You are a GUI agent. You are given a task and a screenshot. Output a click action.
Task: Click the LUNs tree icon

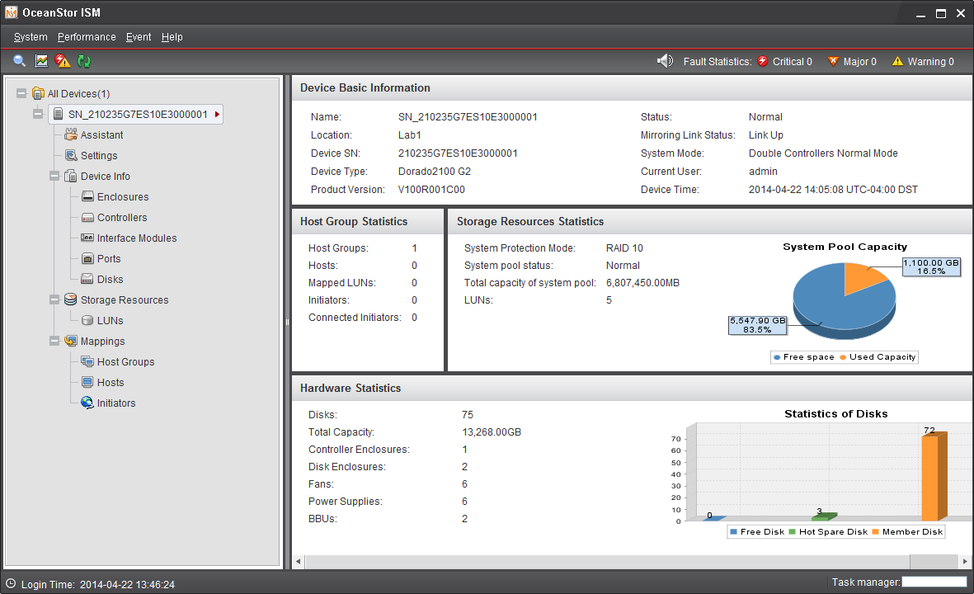click(x=87, y=320)
